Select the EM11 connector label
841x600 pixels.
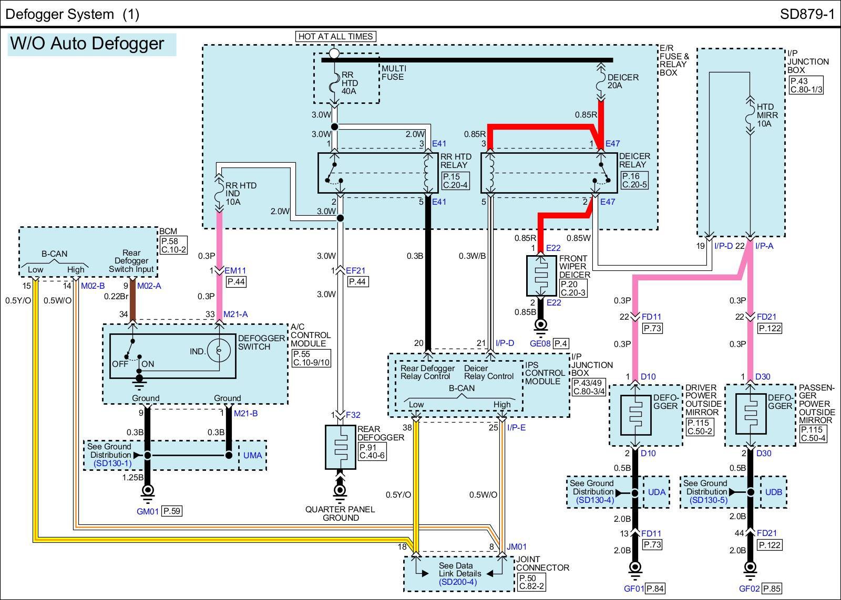click(x=235, y=271)
